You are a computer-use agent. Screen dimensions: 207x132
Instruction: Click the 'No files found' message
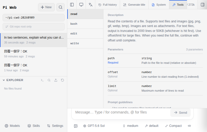point(13,89)
